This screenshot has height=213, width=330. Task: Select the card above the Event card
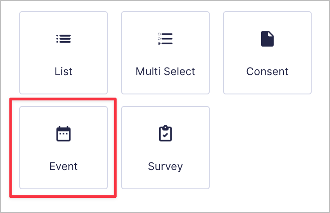point(63,53)
